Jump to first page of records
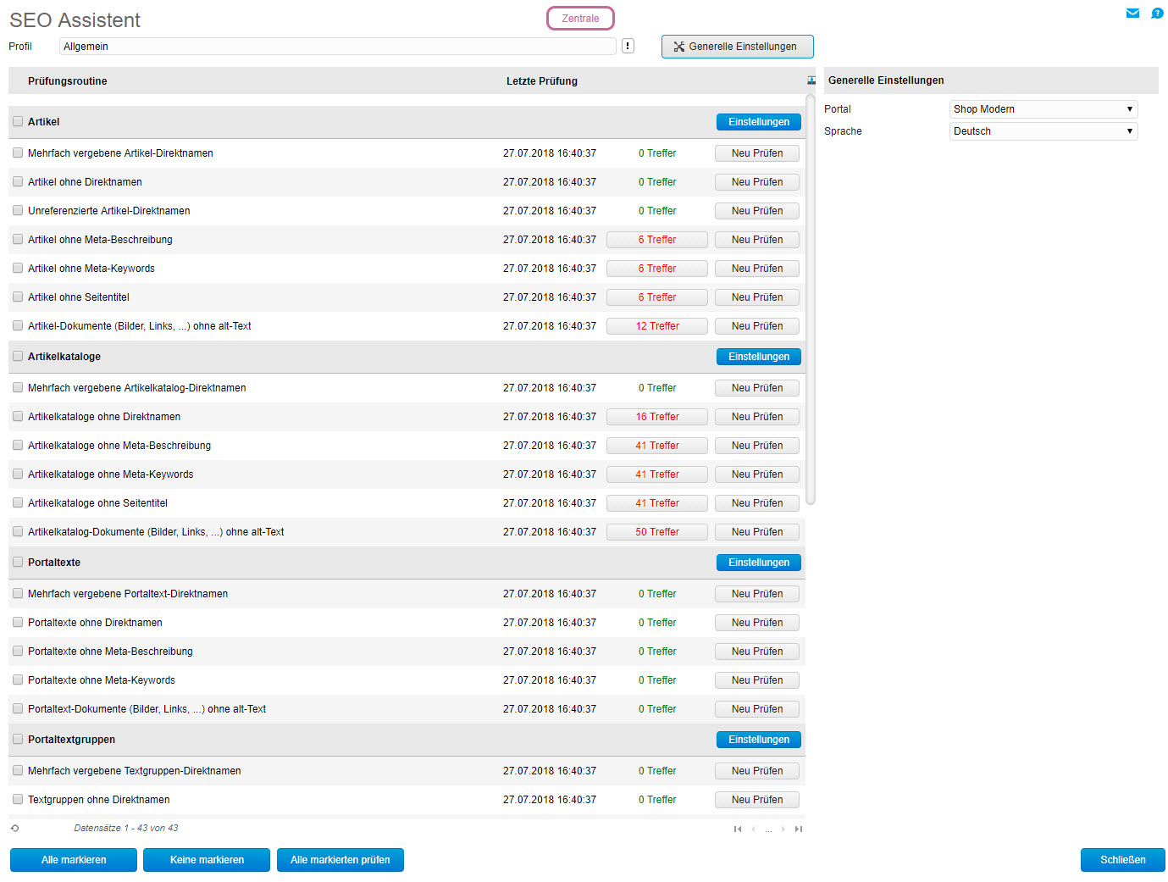 tap(738, 829)
